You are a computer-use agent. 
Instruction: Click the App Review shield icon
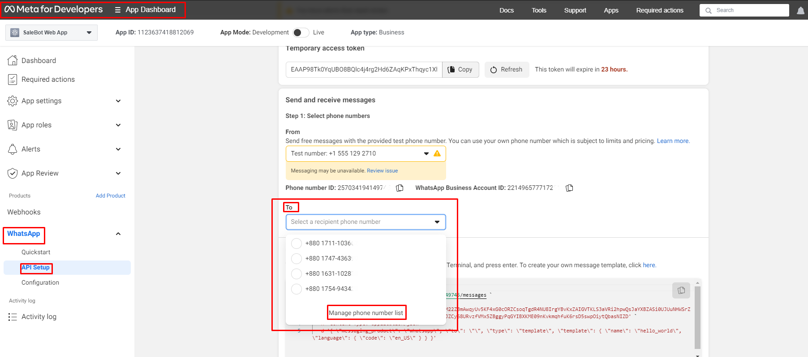tap(13, 173)
